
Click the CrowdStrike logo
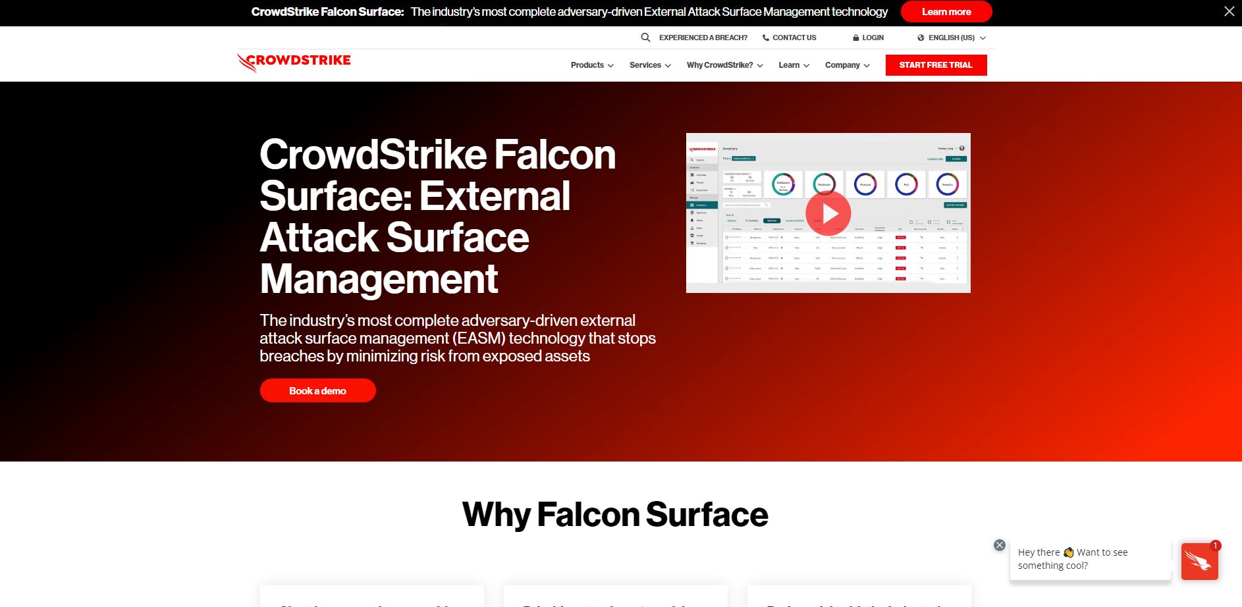[294, 63]
